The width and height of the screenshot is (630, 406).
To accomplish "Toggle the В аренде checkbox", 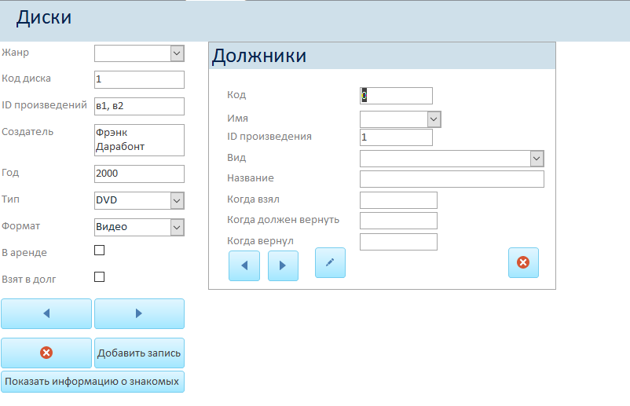I will point(100,251).
